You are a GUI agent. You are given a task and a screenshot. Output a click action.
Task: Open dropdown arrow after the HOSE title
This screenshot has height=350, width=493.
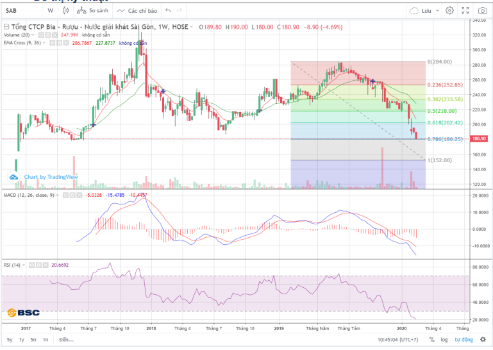(x=192, y=27)
